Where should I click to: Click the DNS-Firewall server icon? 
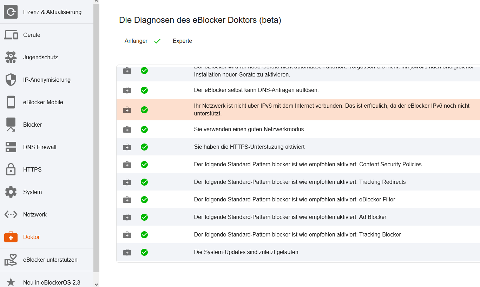click(11, 147)
